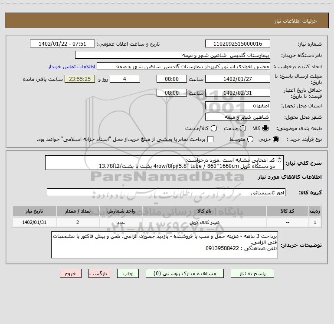Click the تعداد / مقدار column header
The width and height of the screenshot is (334, 324).
coord(78,211)
